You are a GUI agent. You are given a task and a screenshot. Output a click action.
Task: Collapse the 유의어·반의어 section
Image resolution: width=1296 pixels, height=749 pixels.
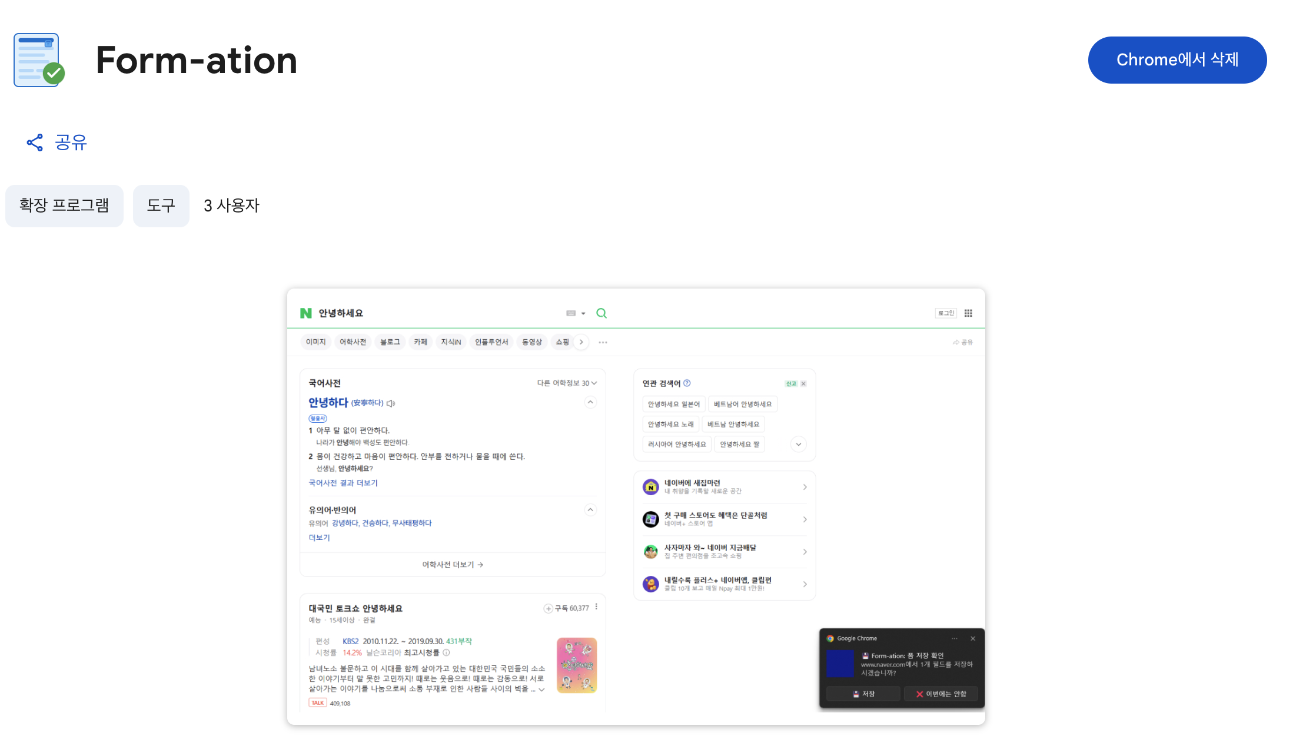coord(590,510)
